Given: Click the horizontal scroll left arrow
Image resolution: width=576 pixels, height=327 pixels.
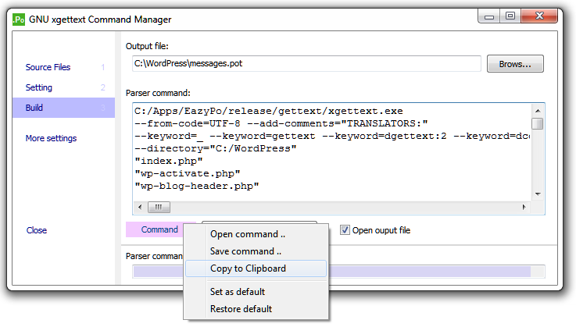Looking at the screenshot, I should pyautogui.click(x=140, y=207).
